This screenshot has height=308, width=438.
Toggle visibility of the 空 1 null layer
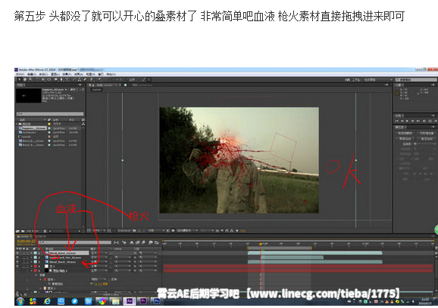tap(17, 266)
